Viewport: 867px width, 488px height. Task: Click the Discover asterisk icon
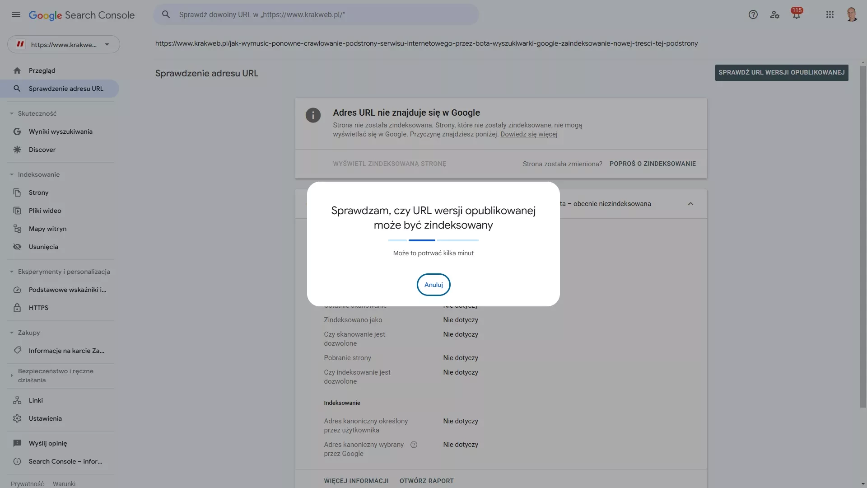17,150
